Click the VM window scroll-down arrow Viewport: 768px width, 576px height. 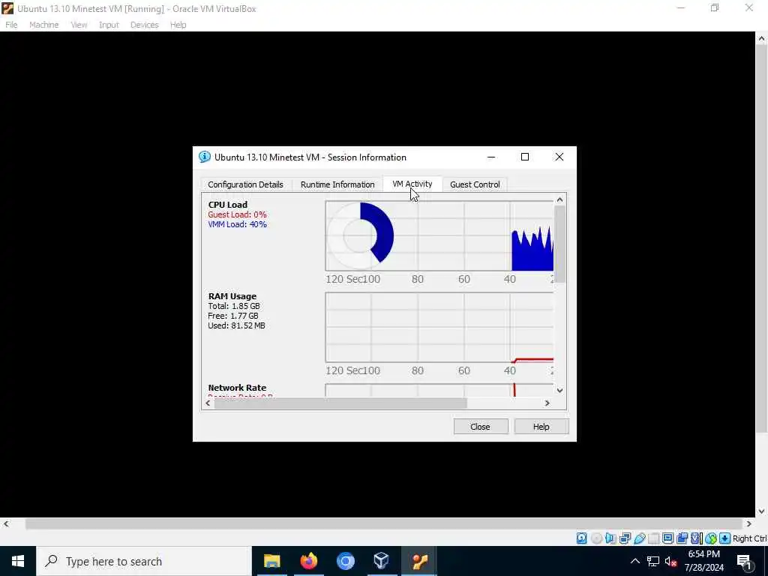tap(762, 511)
